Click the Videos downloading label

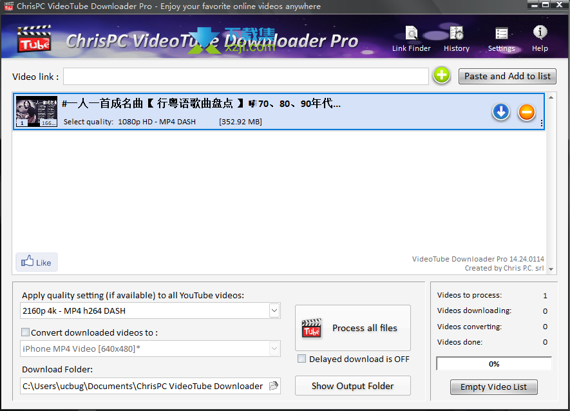(x=474, y=311)
